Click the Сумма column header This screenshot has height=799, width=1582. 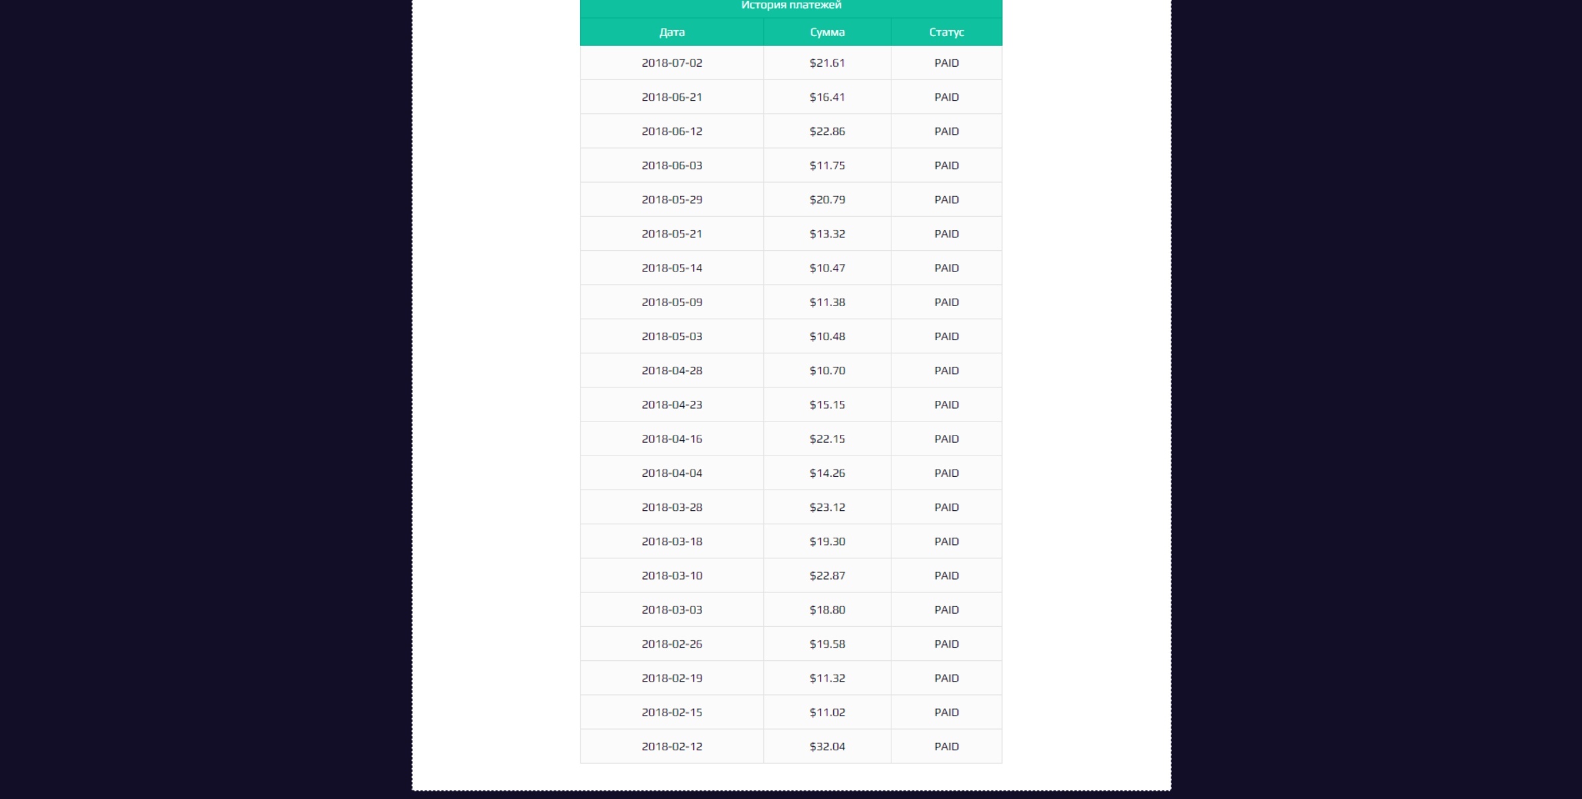pos(827,32)
